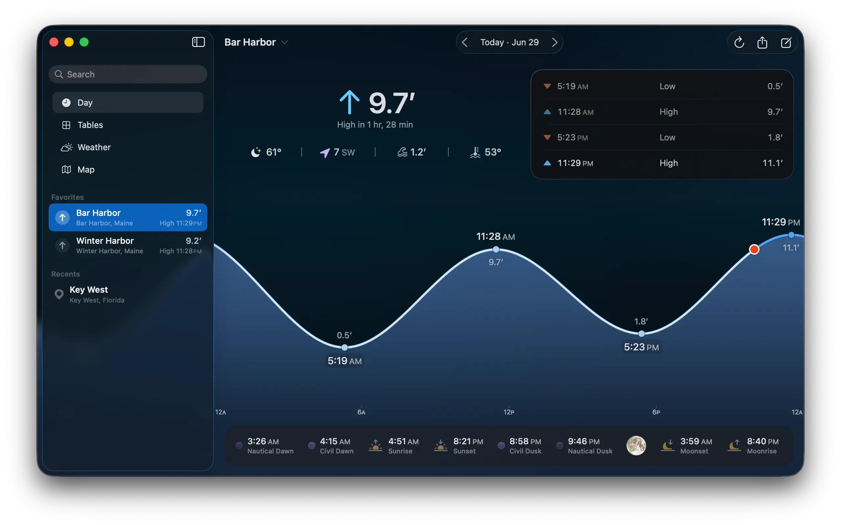Click the Sunset icon

[x=440, y=446]
